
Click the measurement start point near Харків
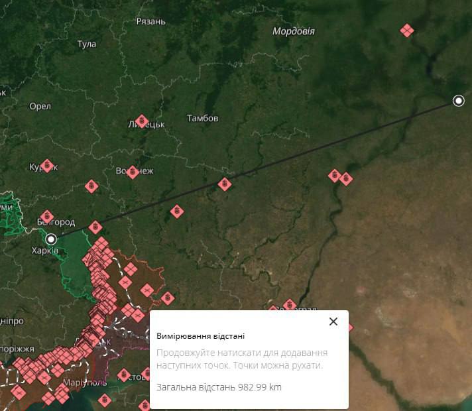pyautogui.click(x=51, y=239)
